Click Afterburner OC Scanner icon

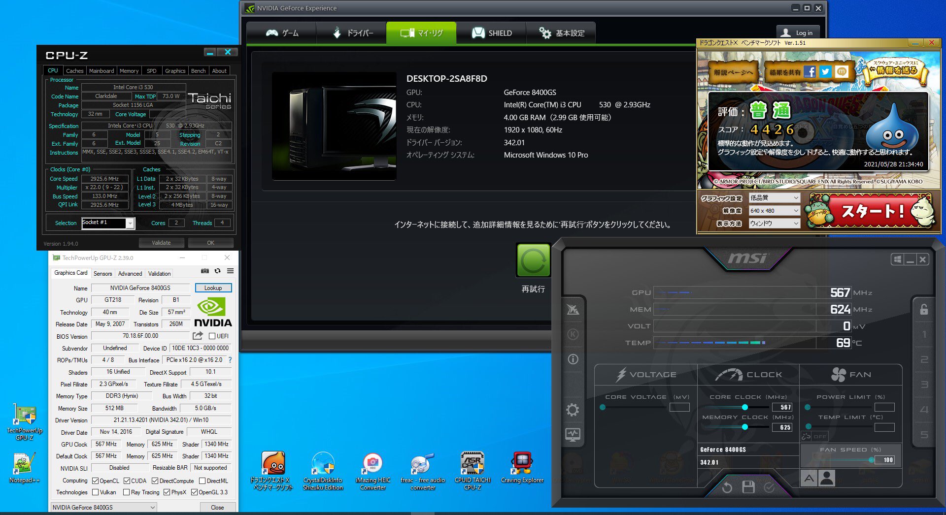573,309
